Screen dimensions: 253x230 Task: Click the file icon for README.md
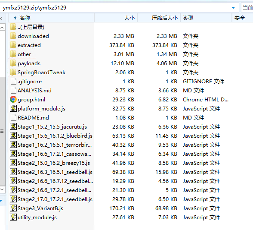pyautogui.click(x=13, y=117)
